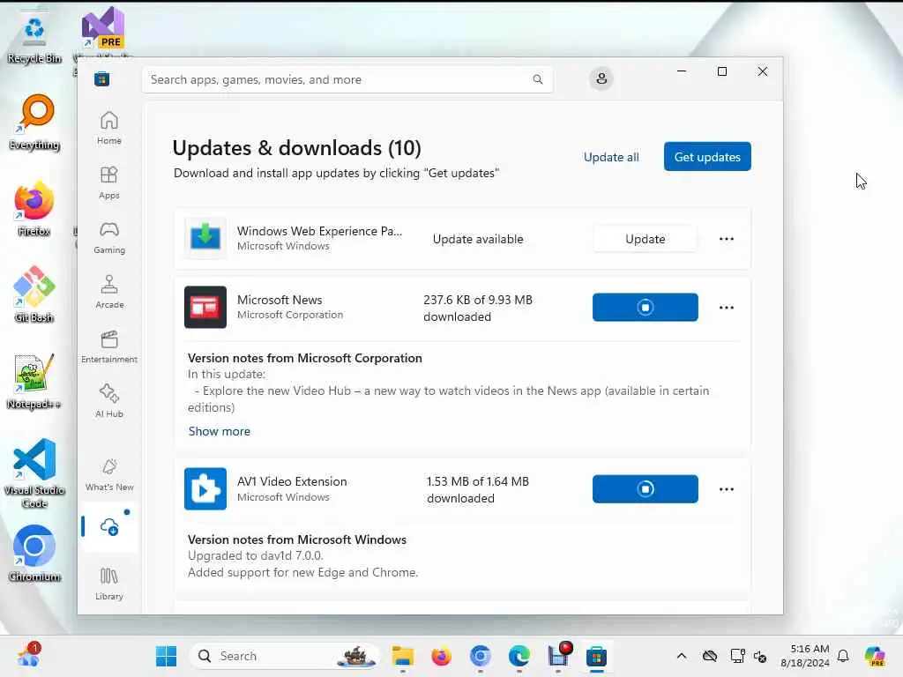Select the Visual Studio Preview desktop shortcut

coord(103,32)
